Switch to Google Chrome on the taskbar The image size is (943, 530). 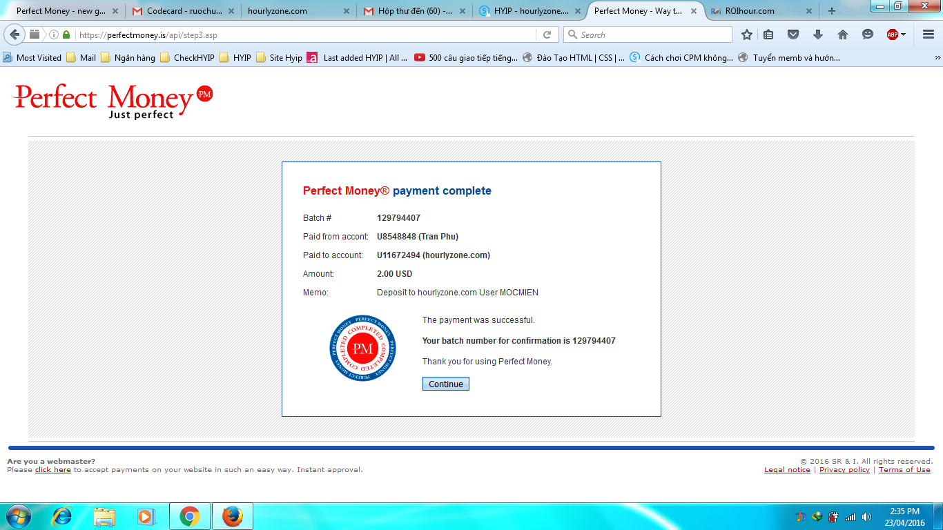(189, 516)
